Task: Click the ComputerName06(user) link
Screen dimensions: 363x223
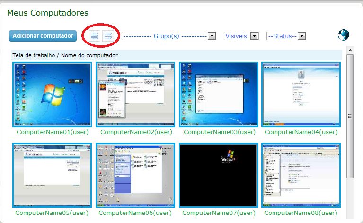Action: point(135,213)
